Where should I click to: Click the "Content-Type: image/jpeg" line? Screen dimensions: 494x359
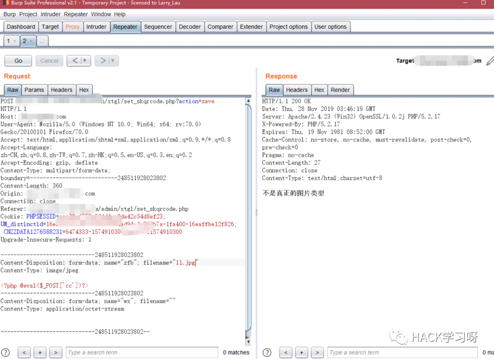pos(39,270)
